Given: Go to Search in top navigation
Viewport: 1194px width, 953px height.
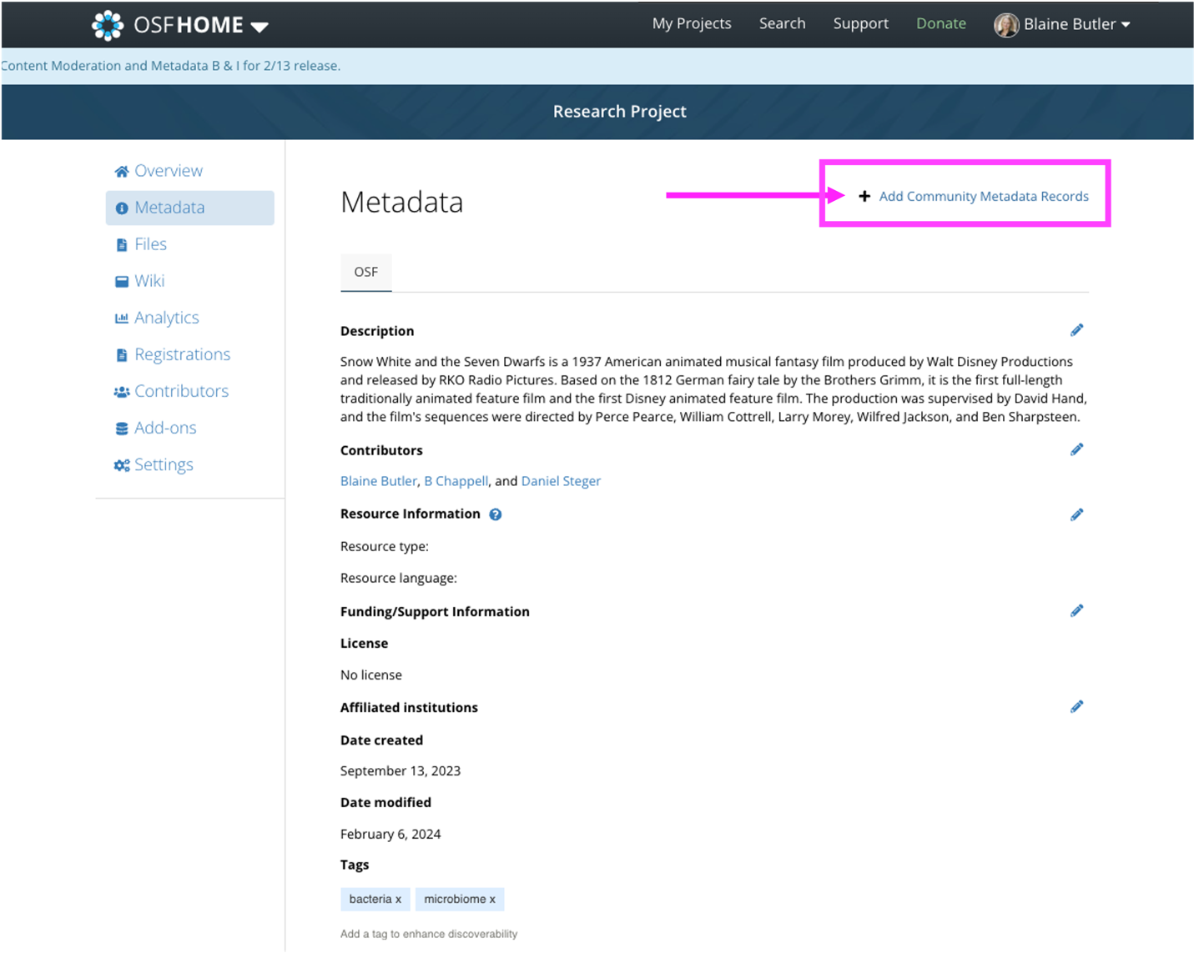Looking at the screenshot, I should pyautogui.click(x=782, y=23).
